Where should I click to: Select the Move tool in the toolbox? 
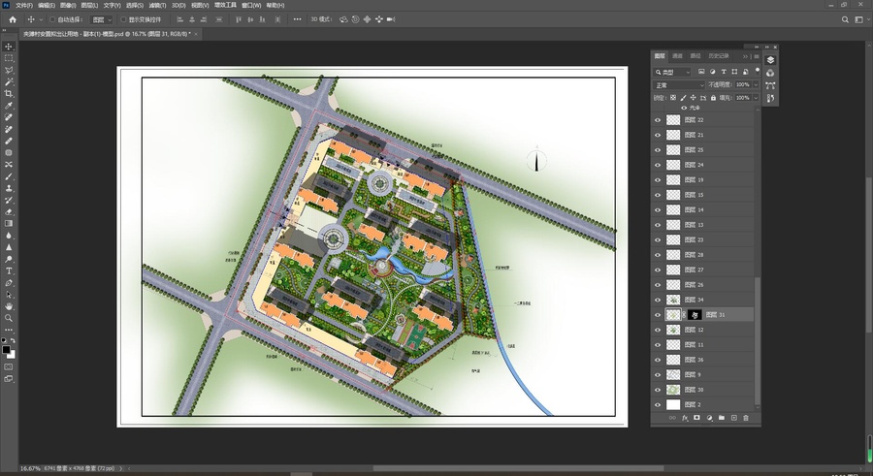tap(9, 47)
